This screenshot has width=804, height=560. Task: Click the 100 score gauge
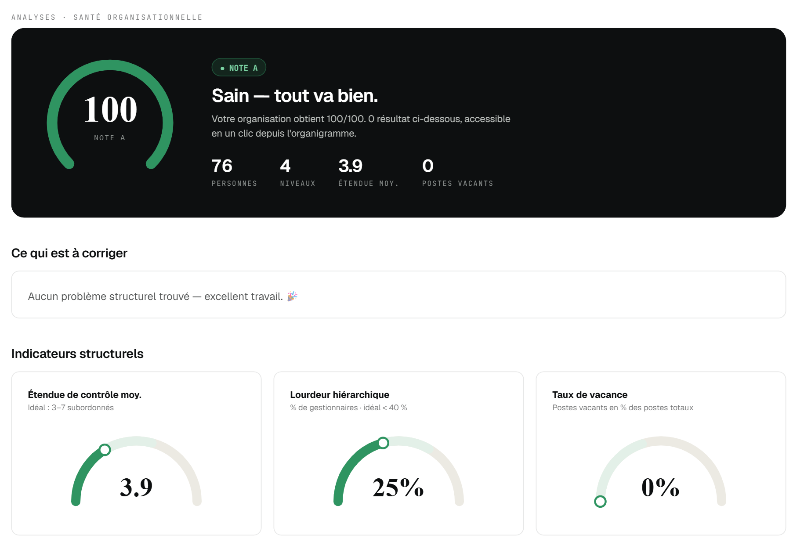click(x=110, y=114)
